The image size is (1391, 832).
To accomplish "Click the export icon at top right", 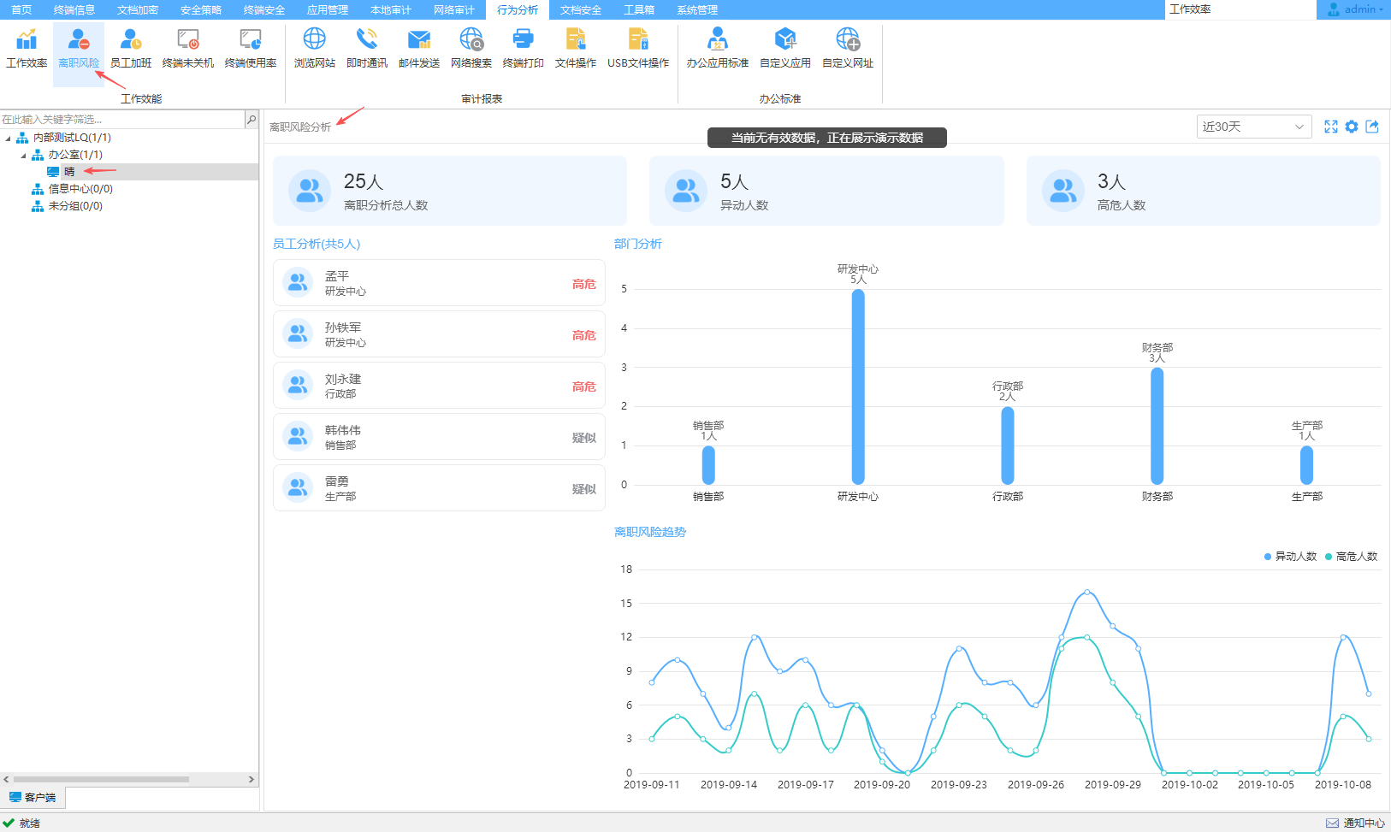I will coord(1372,127).
